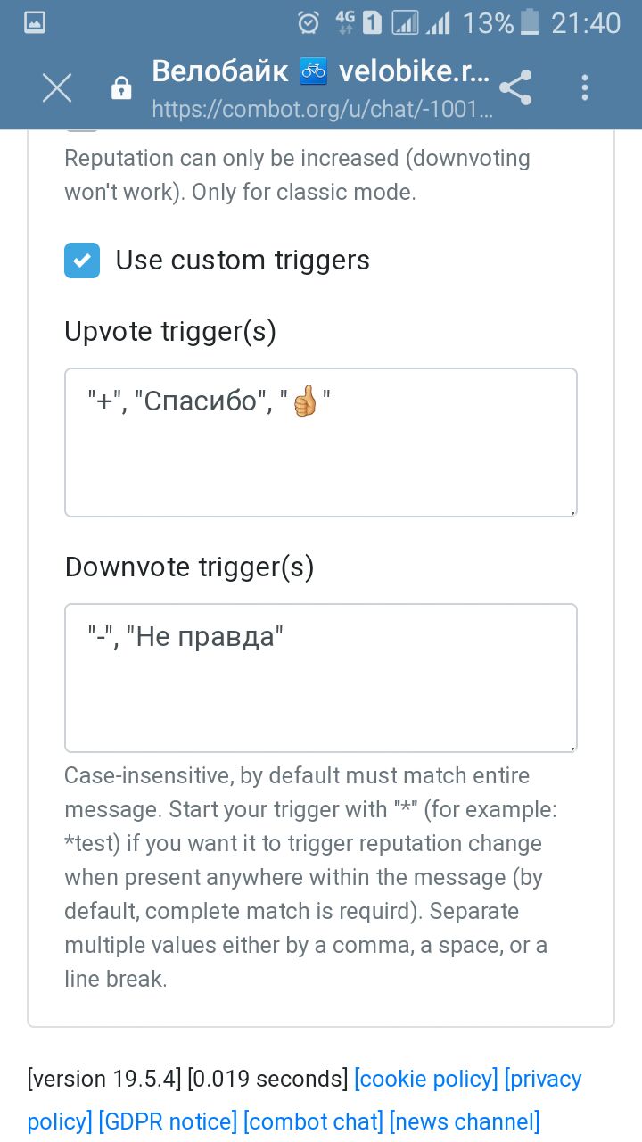Tap the SIM 1 indicator icon

372,23
